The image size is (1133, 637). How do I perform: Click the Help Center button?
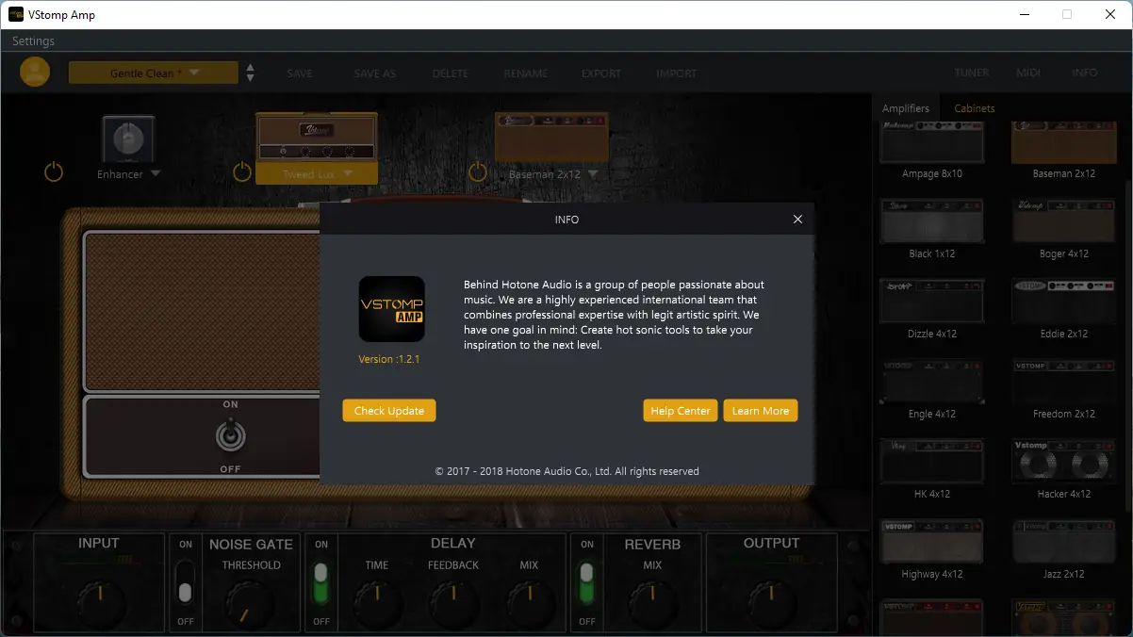click(681, 411)
